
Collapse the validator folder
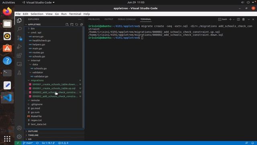click(x=37, y=72)
